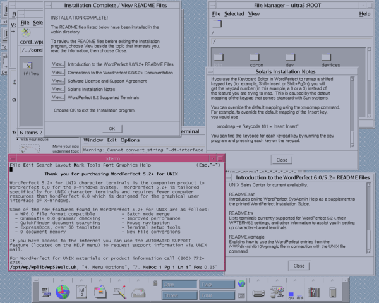View Solaris Installation Notes
379x303 pixels.
click(58, 89)
